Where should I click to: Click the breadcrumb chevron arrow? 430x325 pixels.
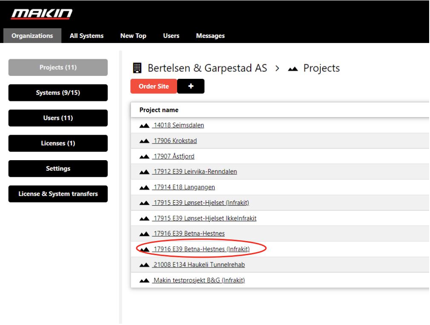pyautogui.click(x=277, y=68)
